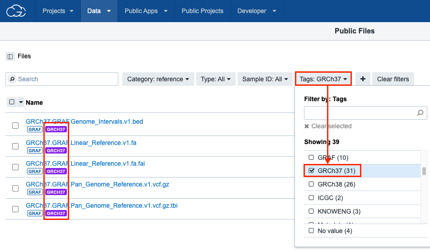Open GRCh37.GRAF.Linear_Reference.v1.fa.fai file
Viewport: 430px width, 252px height.
85,163
